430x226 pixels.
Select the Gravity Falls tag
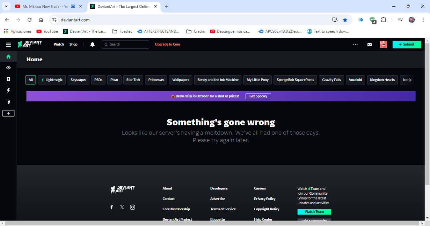coord(331,80)
